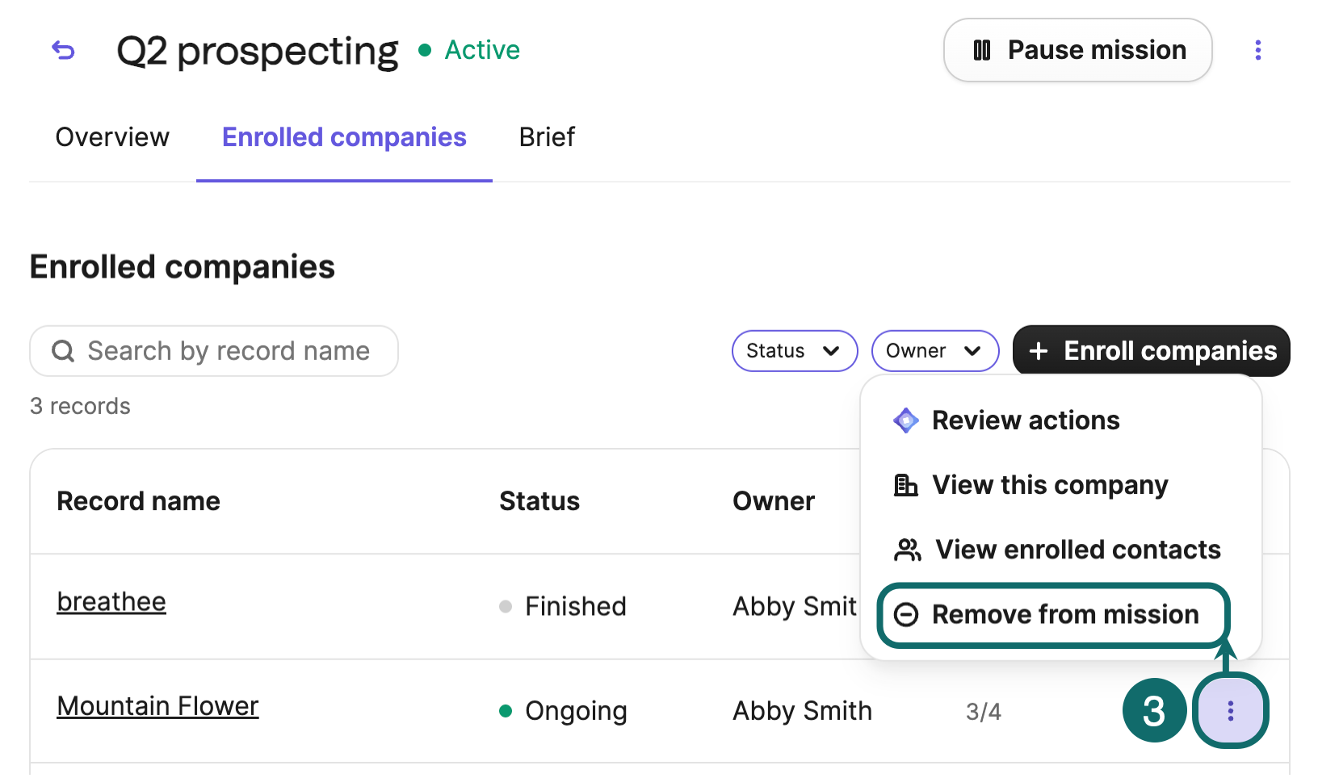Open the Brief tab
Screen dimensions: 1318x778
pyautogui.click(x=547, y=137)
